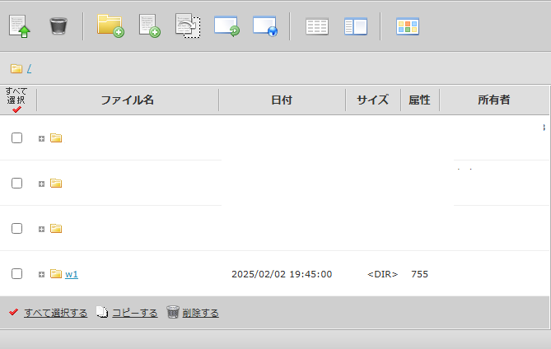Switch to the split pane view icon

pyautogui.click(x=356, y=26)
